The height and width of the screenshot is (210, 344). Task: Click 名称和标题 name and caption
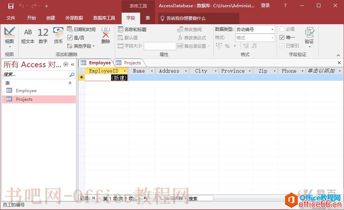pos(132,29)
